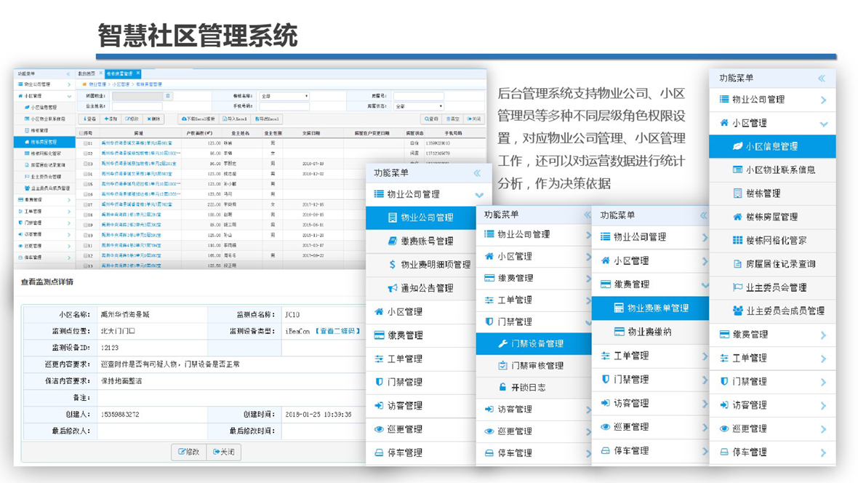
Task: Click the wrench icon beside 门禁设备管理
Action: (x=502, y=344)
